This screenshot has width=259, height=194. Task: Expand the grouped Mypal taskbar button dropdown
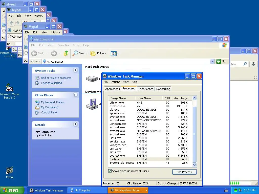point(146,190)
